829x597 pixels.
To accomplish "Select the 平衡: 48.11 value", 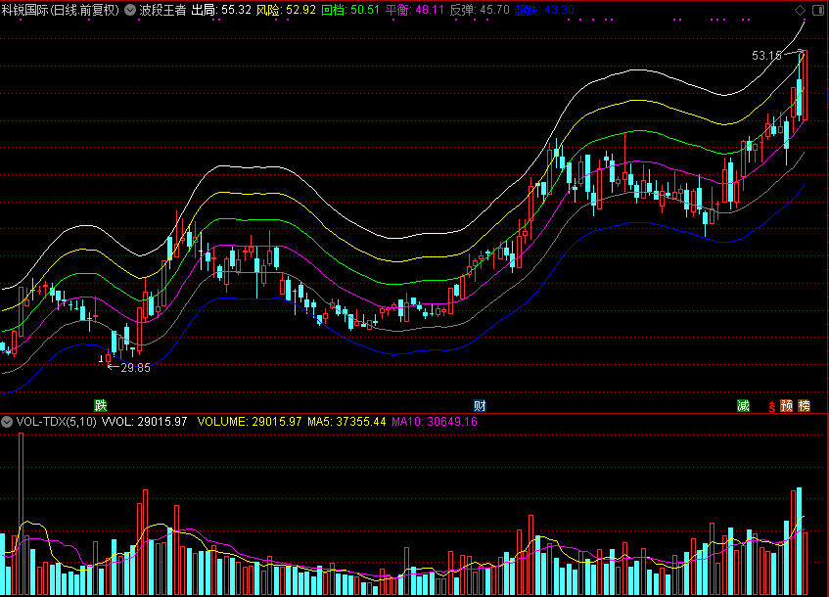I will 415,10.
